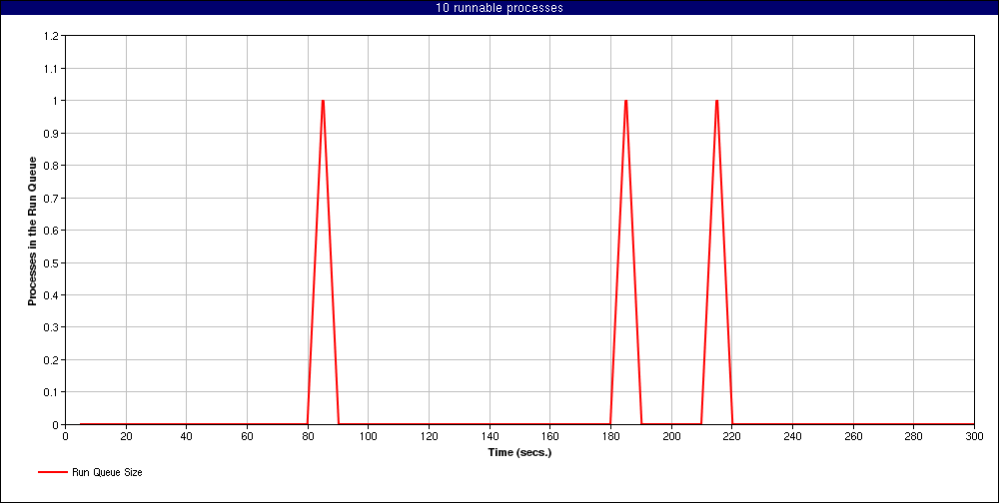Click the spike peak near 215 seconds
Screen dimensions: 999x503
716,101
